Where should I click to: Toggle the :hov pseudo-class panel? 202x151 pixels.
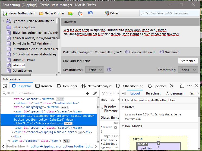[x=104, y=100]
